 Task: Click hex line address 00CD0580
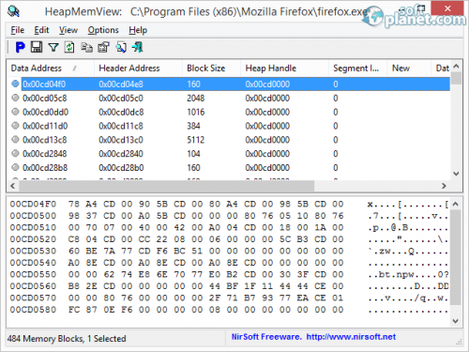pyautogui.click(x=33, y=310)
